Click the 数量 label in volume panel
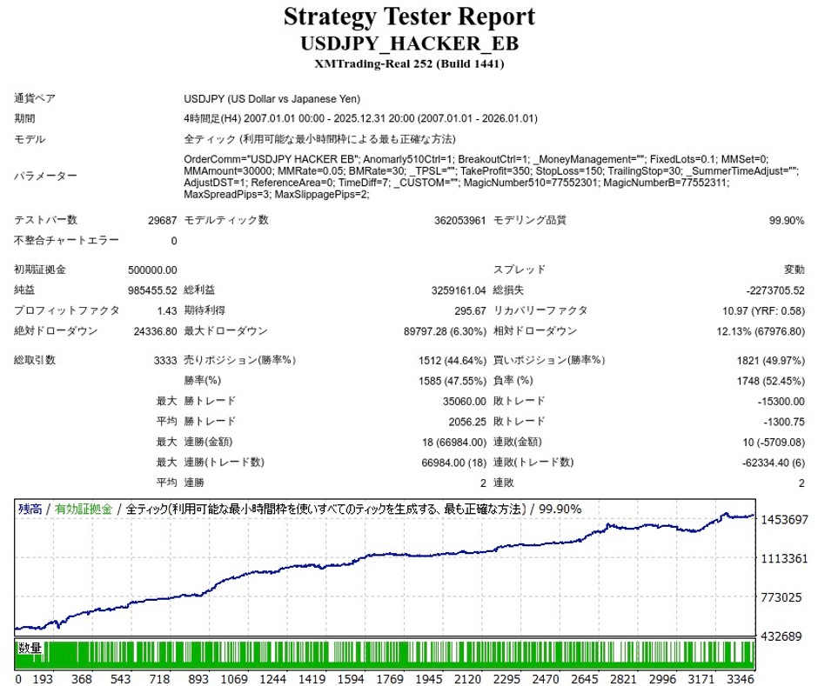This screenshot has width=818, height=686. click(30, 648)
